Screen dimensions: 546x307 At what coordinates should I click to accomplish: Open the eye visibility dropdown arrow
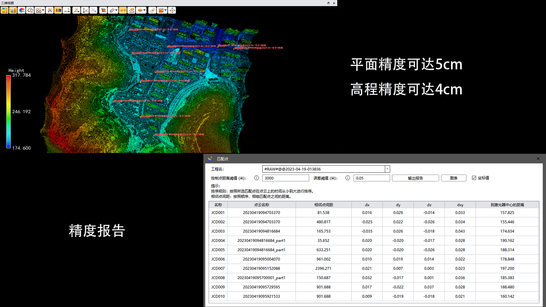144,11
